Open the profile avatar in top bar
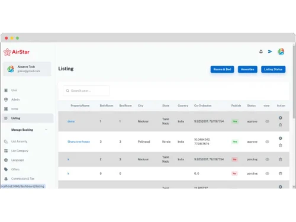Viewport: 296px width, 222px height. pyautogui.click(x=281, y=52)
